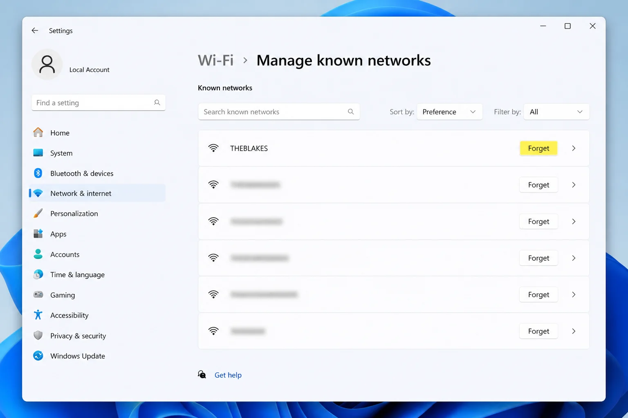Expand THEBLAKES network details chevron
The image size is (628, 418).
click(574, 148)
